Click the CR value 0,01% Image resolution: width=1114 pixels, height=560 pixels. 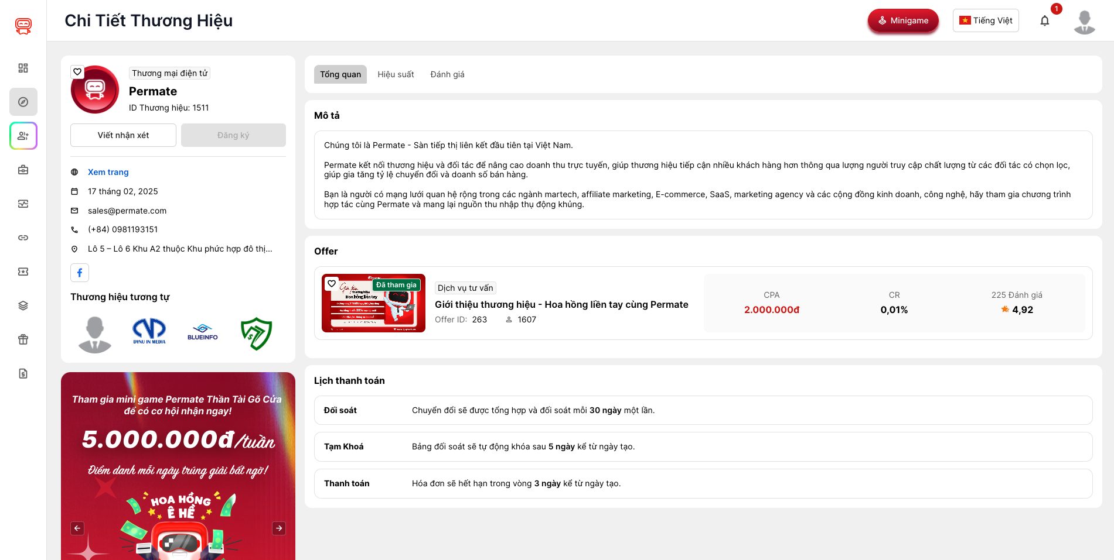point(894,310)
